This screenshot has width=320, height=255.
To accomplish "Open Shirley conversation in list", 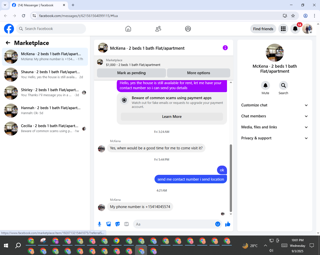I will pos(45,93).
